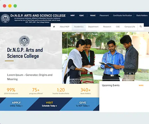Click the green window maximize dot

click(x=15, y=6)
